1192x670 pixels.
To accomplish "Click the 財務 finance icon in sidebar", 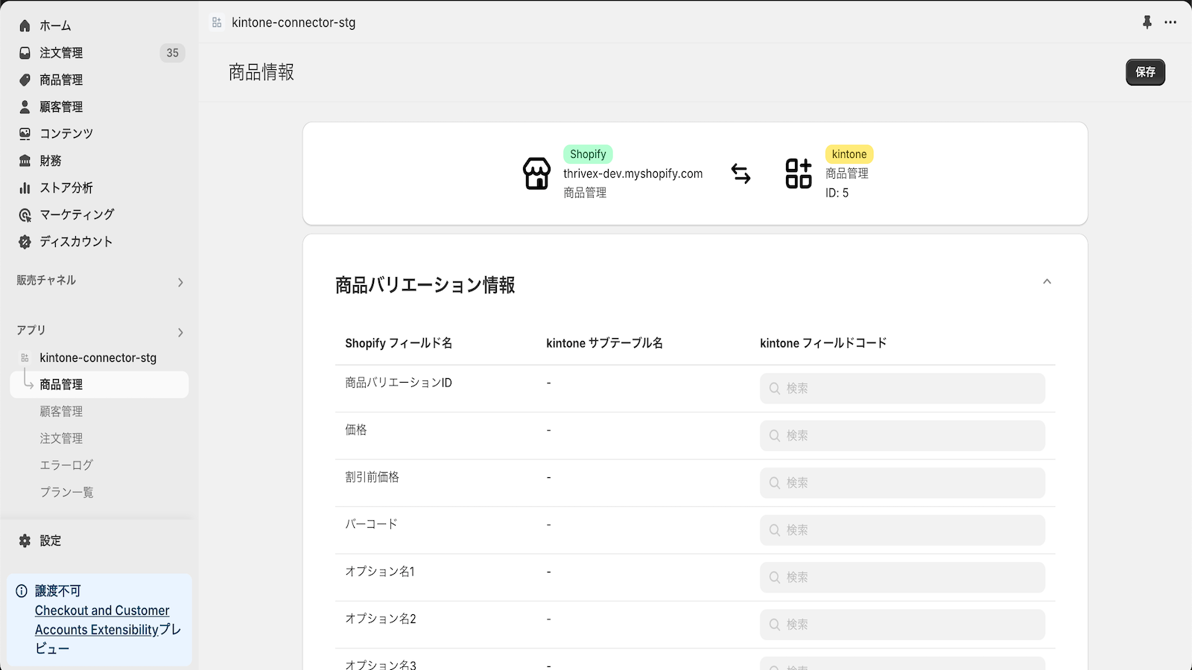I will (x=25, y=160).
